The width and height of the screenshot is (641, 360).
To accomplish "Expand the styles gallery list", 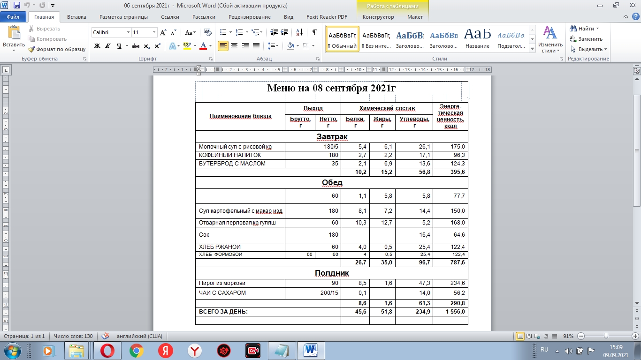I will click(x=532, y=49).
